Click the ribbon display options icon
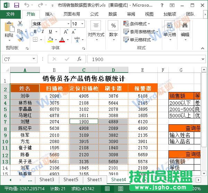Viewport: 208px width, 193px height. click(172, 5)
